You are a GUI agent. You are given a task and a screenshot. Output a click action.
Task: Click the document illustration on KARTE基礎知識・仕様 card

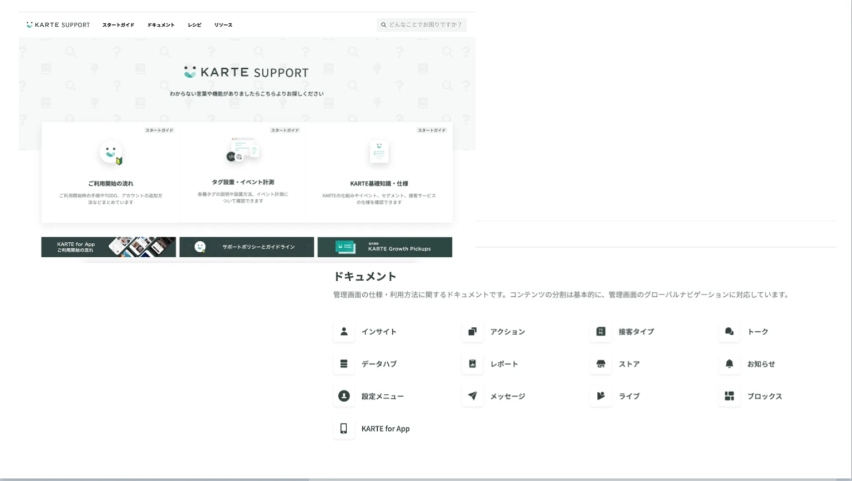(379, 151)
